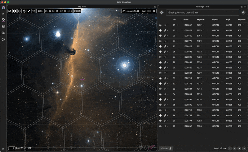Viewport: 248px width, 152px height.
Task: Open link dropdown for idx 39 row
Action: 166,121
